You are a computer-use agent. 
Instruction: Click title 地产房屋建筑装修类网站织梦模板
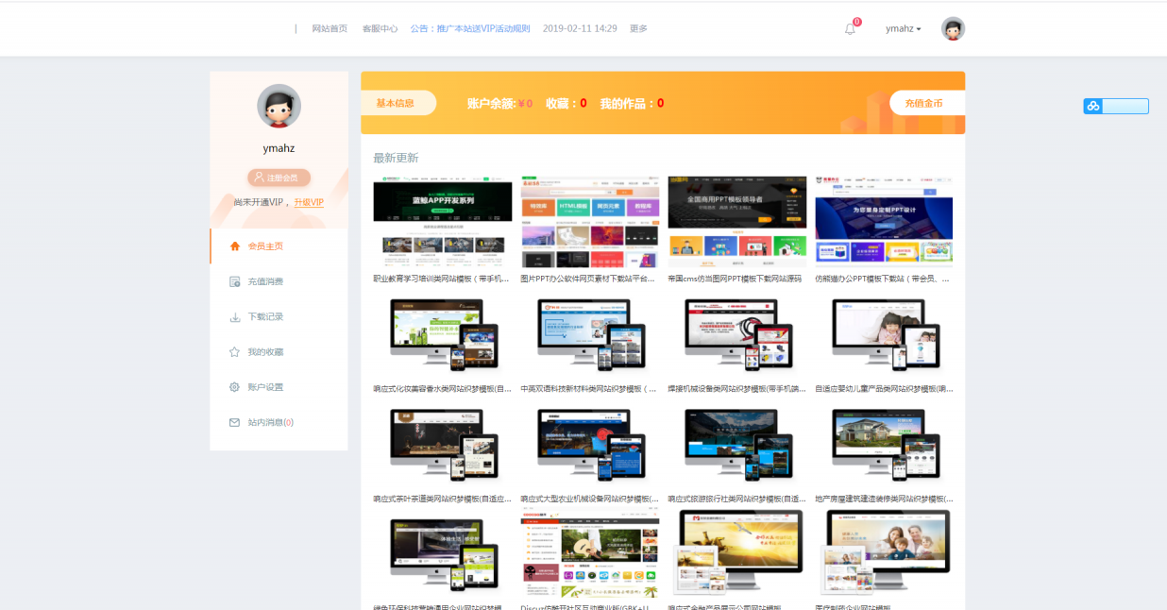coord(884,499)
